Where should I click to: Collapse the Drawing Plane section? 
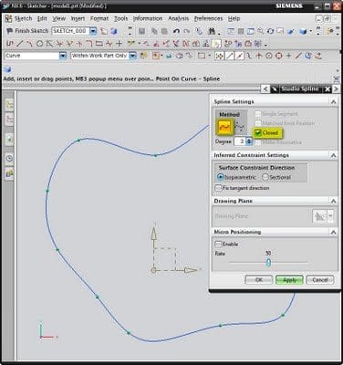pos(333,201)
